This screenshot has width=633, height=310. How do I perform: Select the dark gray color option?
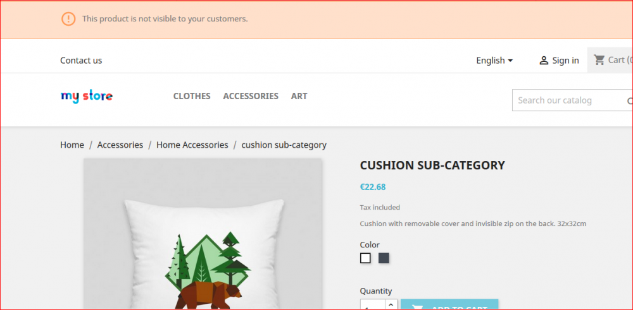[384, 258]
